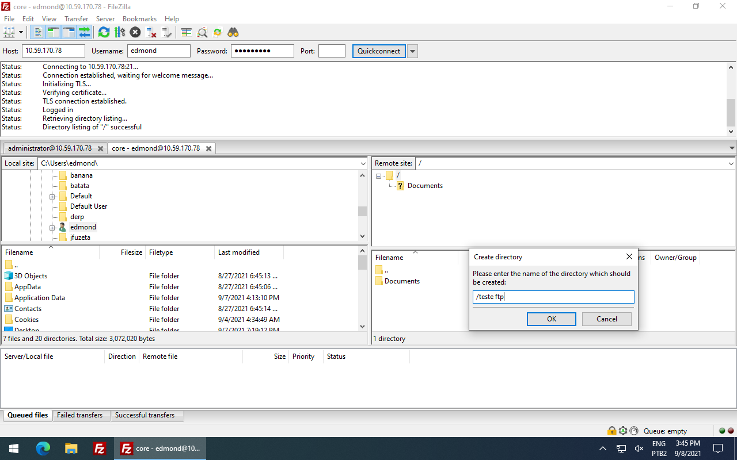Screen dimensions: 737x460
Task: Enable synchronized browsing
Action: (x=217, y=32)
